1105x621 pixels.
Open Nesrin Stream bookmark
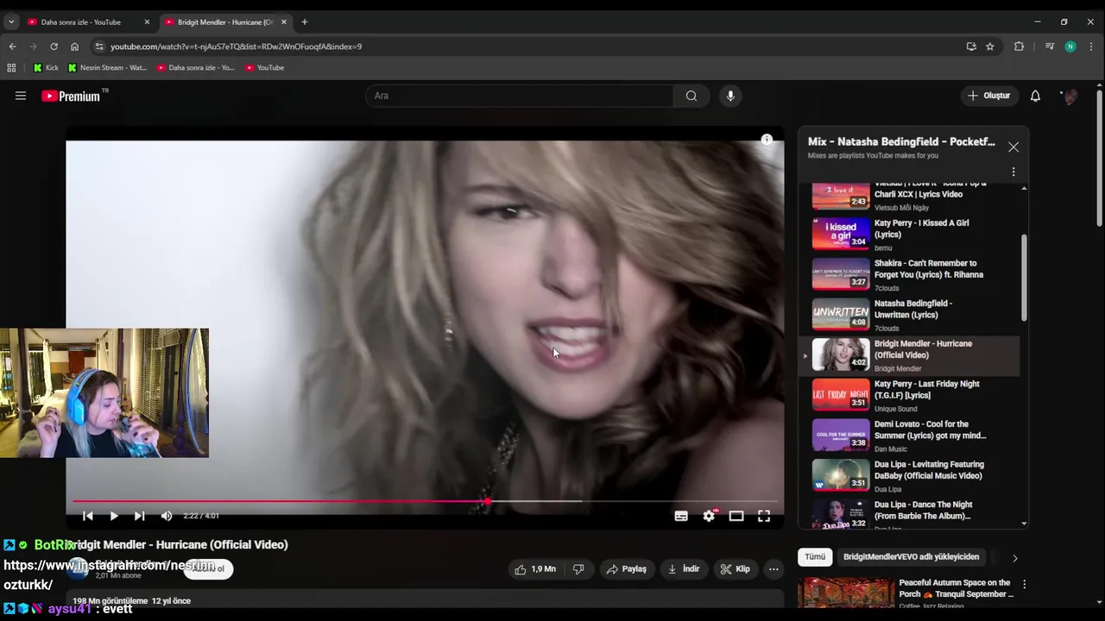point(107,67)
